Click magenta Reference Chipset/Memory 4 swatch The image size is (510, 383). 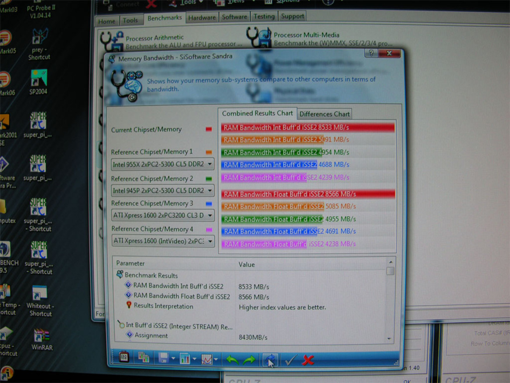coord(209,230)
